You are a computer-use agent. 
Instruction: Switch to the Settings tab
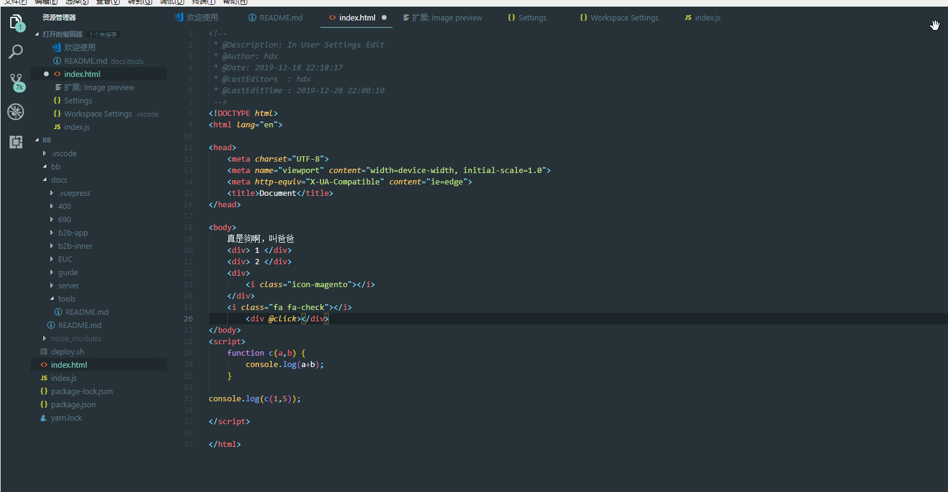point(527,17)
